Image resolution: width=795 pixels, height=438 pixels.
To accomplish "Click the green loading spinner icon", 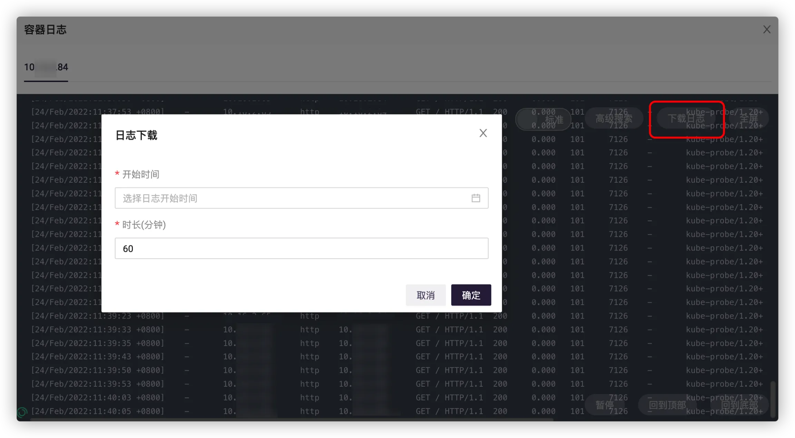I will pyautogui.click(x=22, y=412).
